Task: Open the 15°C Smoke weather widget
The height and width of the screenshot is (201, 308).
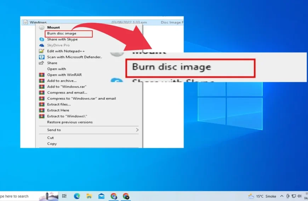Action: 262,196
